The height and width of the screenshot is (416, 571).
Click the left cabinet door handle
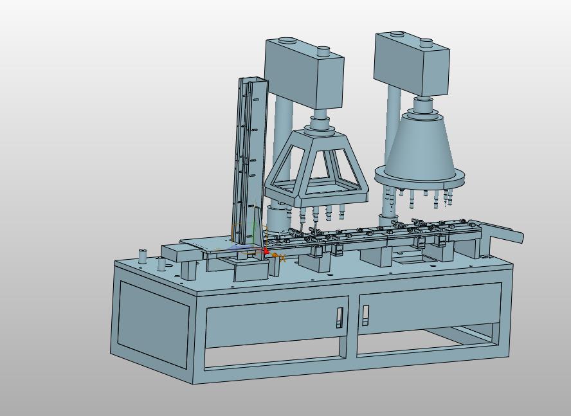[340, 318]
